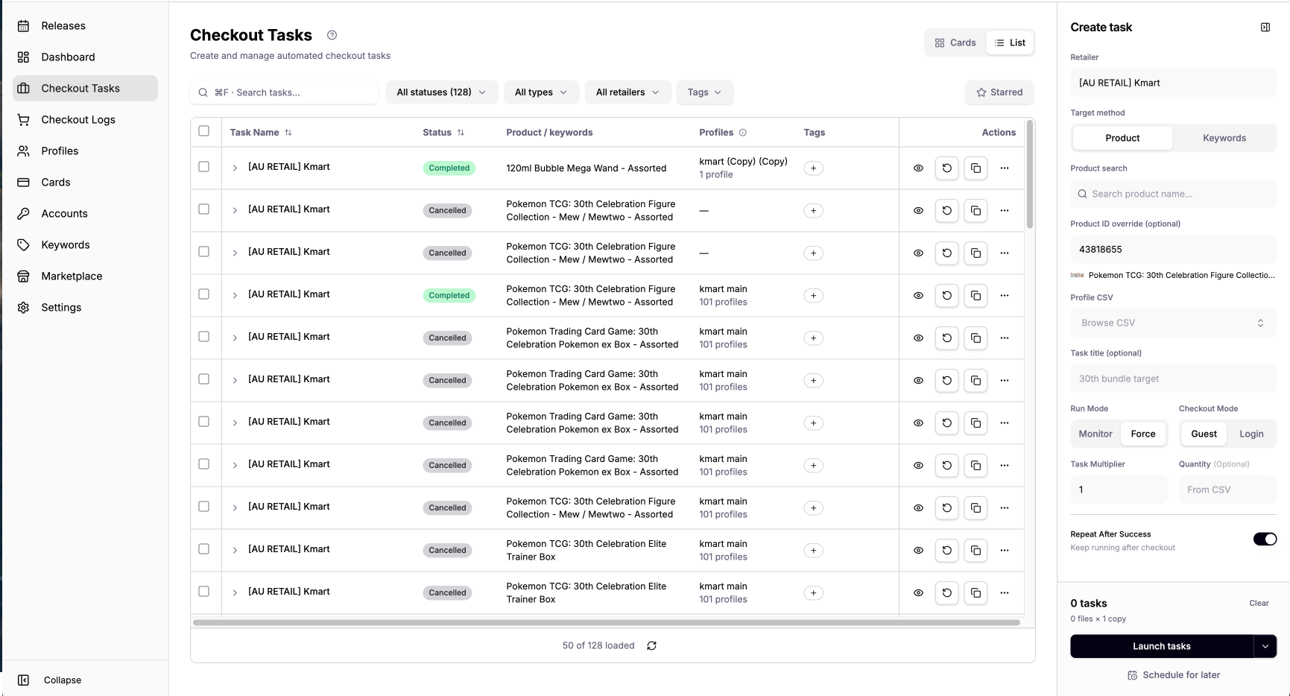
Task: Collapse the Create task panel icon
Action: 1265,28
